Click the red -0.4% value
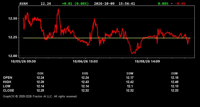Viewport: 200px width, 107px height. tap(180, 3)
